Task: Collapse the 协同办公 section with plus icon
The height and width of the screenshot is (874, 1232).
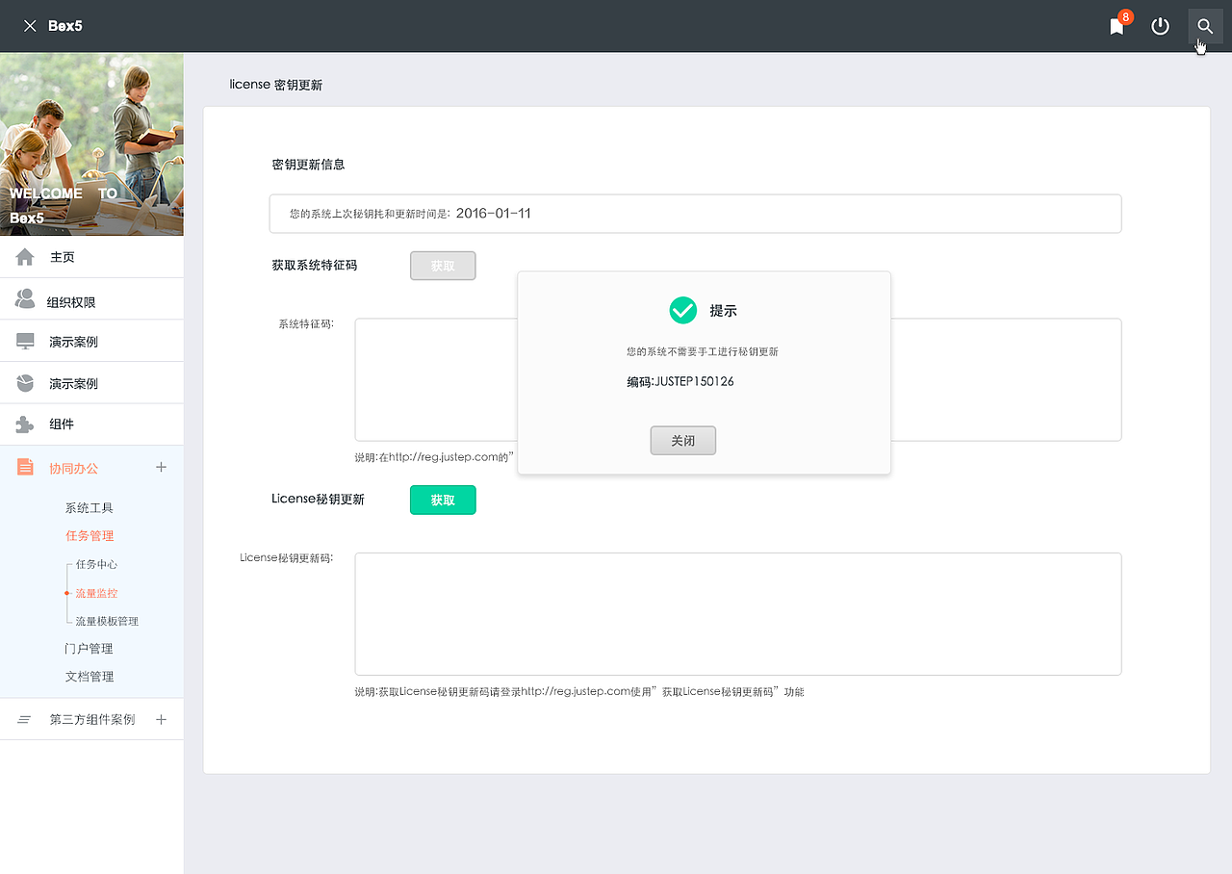Action: click(161, 467)
